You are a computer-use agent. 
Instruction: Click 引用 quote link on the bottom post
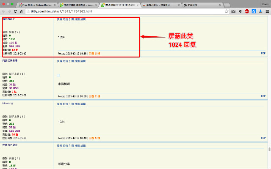click(x=71, y=146)
